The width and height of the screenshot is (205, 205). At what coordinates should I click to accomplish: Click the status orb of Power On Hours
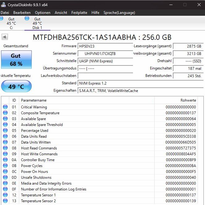[5, 171]
